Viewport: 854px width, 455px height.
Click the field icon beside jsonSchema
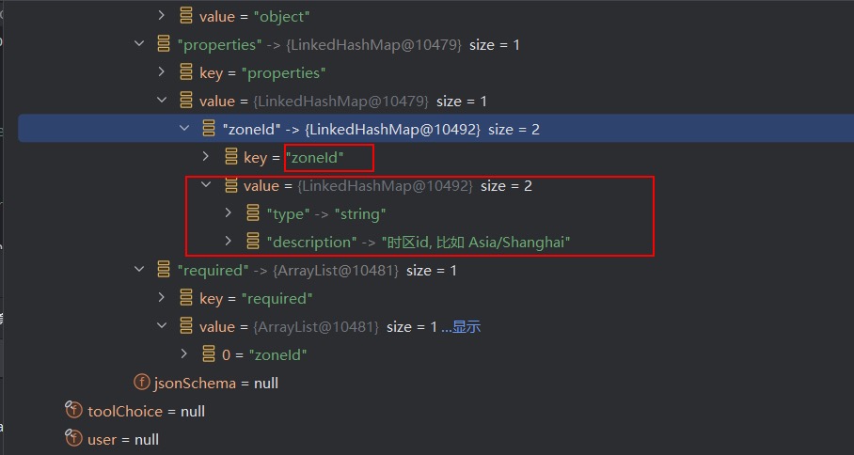[142, 383]
